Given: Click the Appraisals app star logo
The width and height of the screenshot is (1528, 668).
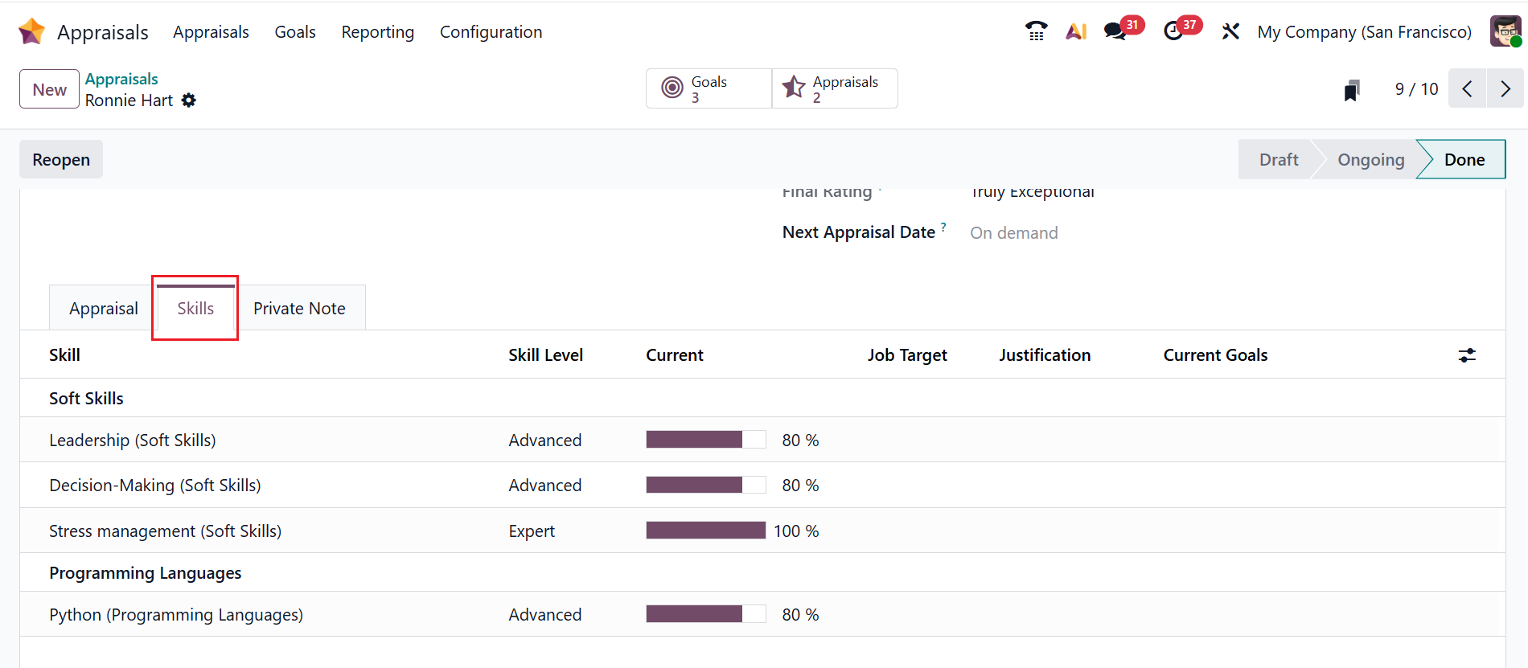Looking at the screenshot, I should pos(32,32).
